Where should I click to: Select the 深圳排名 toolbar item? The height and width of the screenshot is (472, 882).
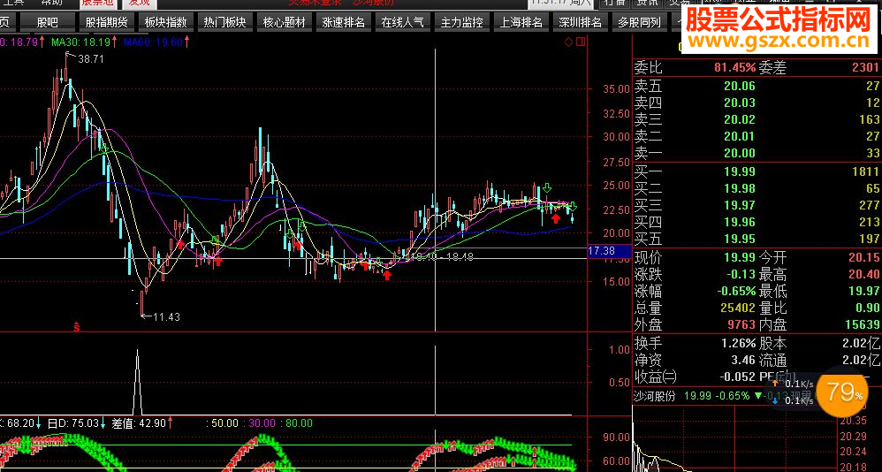(580, 22)
